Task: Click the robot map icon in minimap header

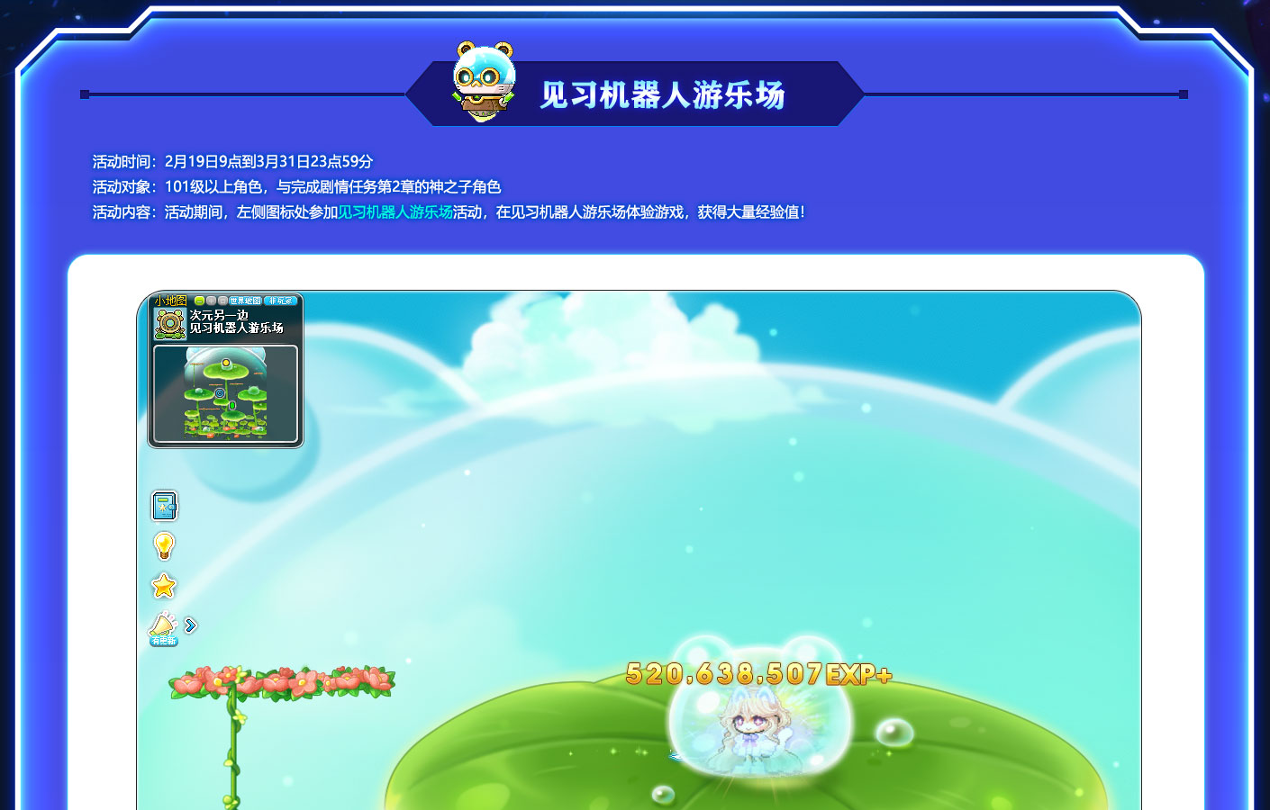Action: click(x=170, y=324)
